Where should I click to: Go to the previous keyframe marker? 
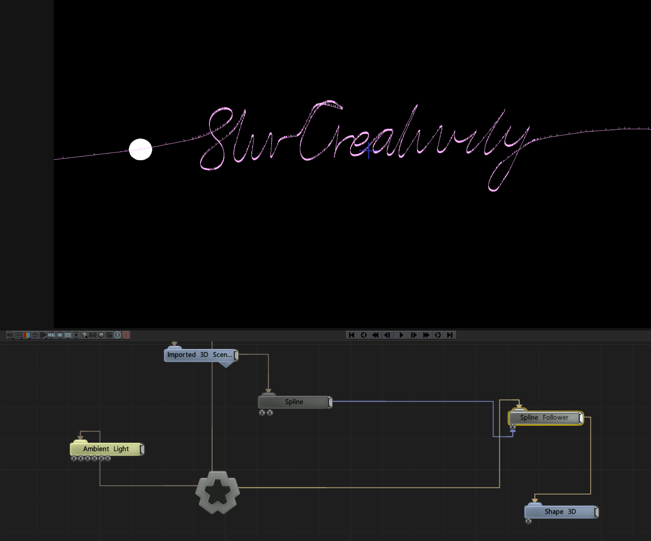pyautogui.click(x=364, y=335)
